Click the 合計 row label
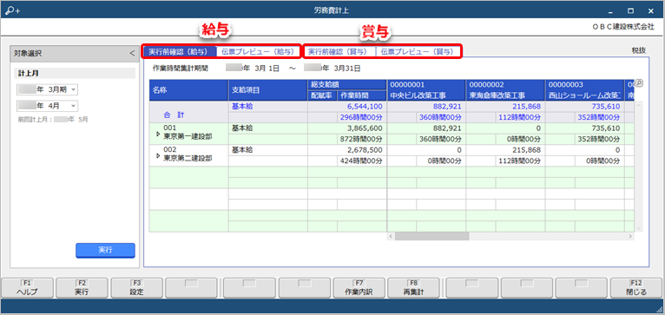The image size is (665, 315). tap(173, 115)
